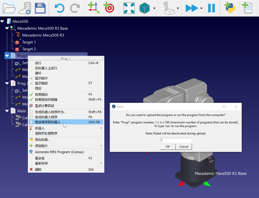Click the program number input field
The width and height of the screenshot is (259, 198).
pyautogui.click(x=176, y=140)
